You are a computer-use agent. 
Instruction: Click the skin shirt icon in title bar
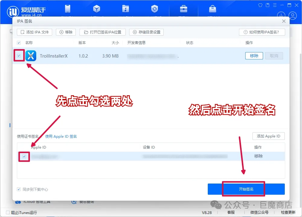point(260,5)
